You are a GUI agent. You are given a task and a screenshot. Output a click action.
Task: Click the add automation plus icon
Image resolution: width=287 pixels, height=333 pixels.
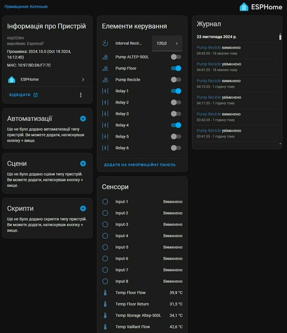pos(83,119)
